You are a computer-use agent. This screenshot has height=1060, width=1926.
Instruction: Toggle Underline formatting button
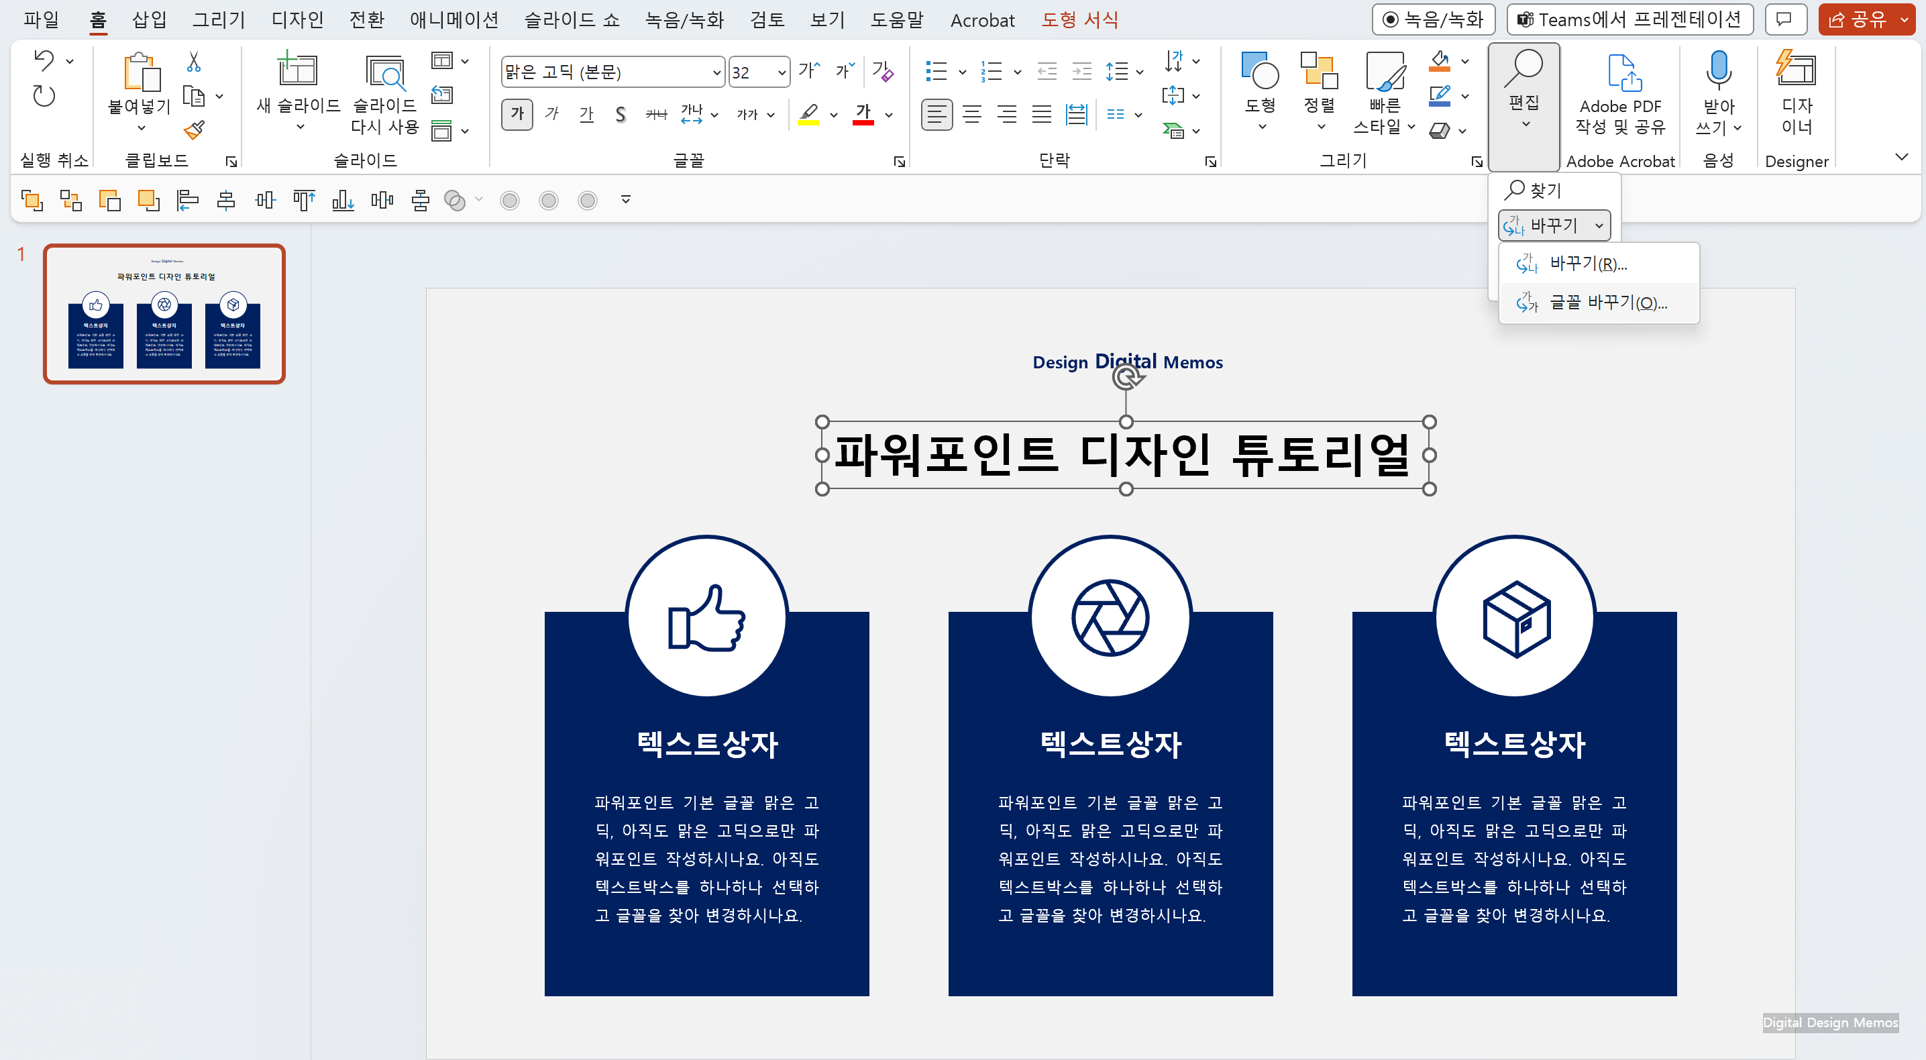pos(586,114)
